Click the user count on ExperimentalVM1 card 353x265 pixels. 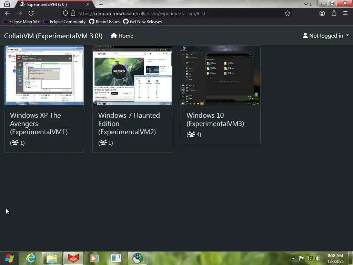click(17, 143)
